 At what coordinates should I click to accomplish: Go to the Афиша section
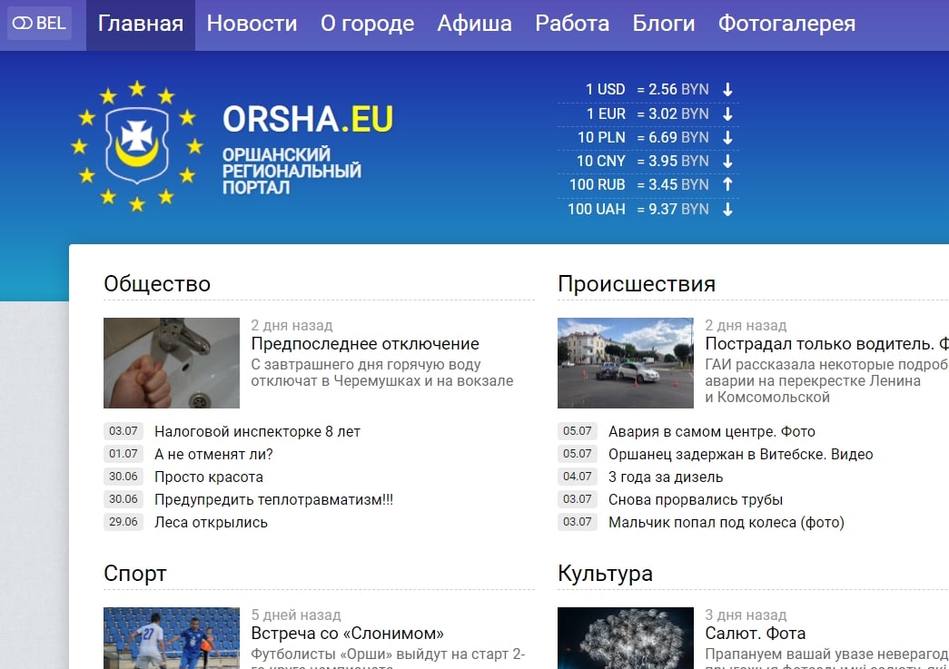[474, 25]
